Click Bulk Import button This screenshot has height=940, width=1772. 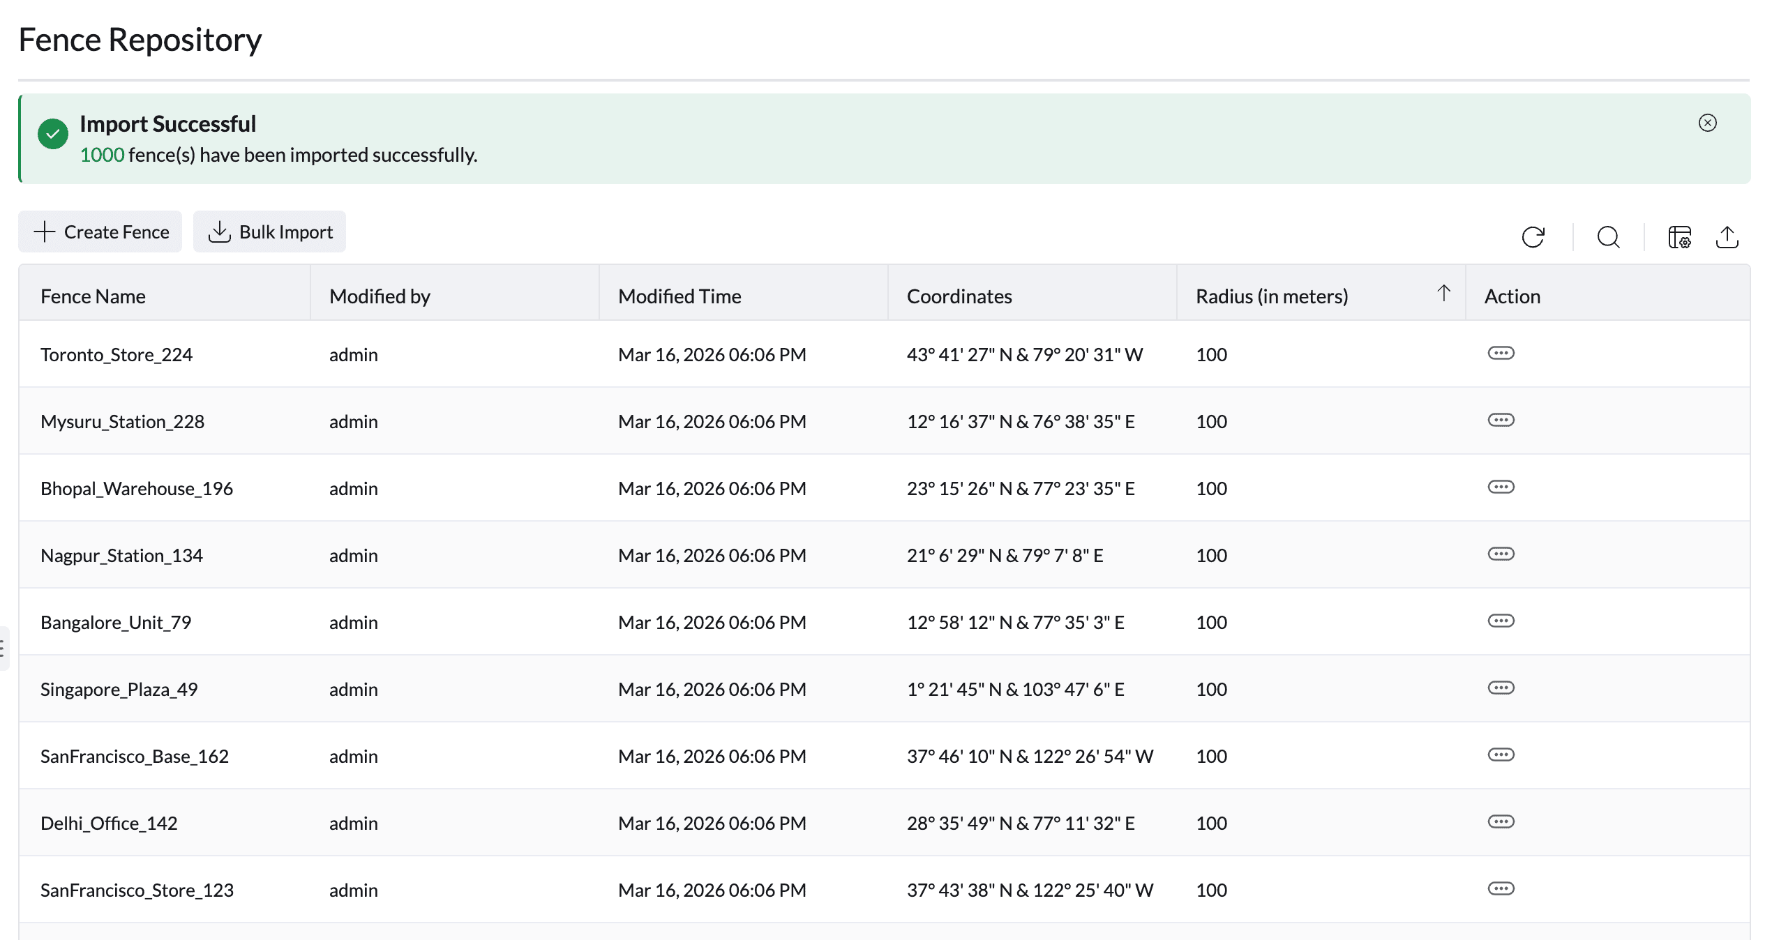point(269,232)
